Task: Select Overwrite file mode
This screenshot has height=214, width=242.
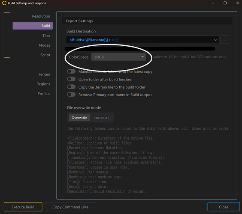Action: click(x=79, y=117)
